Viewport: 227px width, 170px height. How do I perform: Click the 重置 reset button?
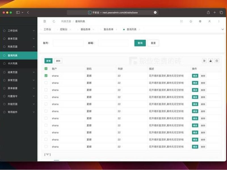pos(153,43)
